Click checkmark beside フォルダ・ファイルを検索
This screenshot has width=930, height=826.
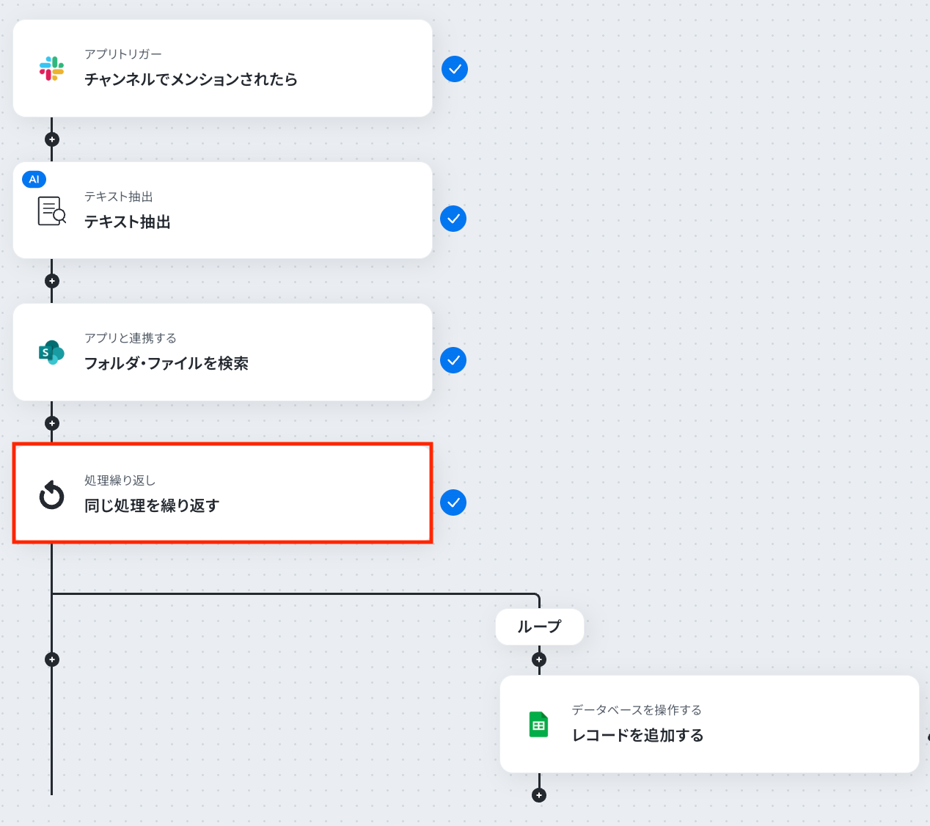tap(453, 360)
